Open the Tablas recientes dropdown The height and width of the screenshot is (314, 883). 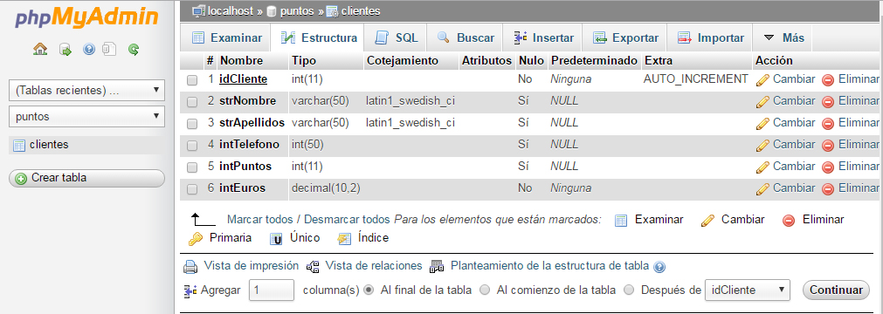click(87, 90)
